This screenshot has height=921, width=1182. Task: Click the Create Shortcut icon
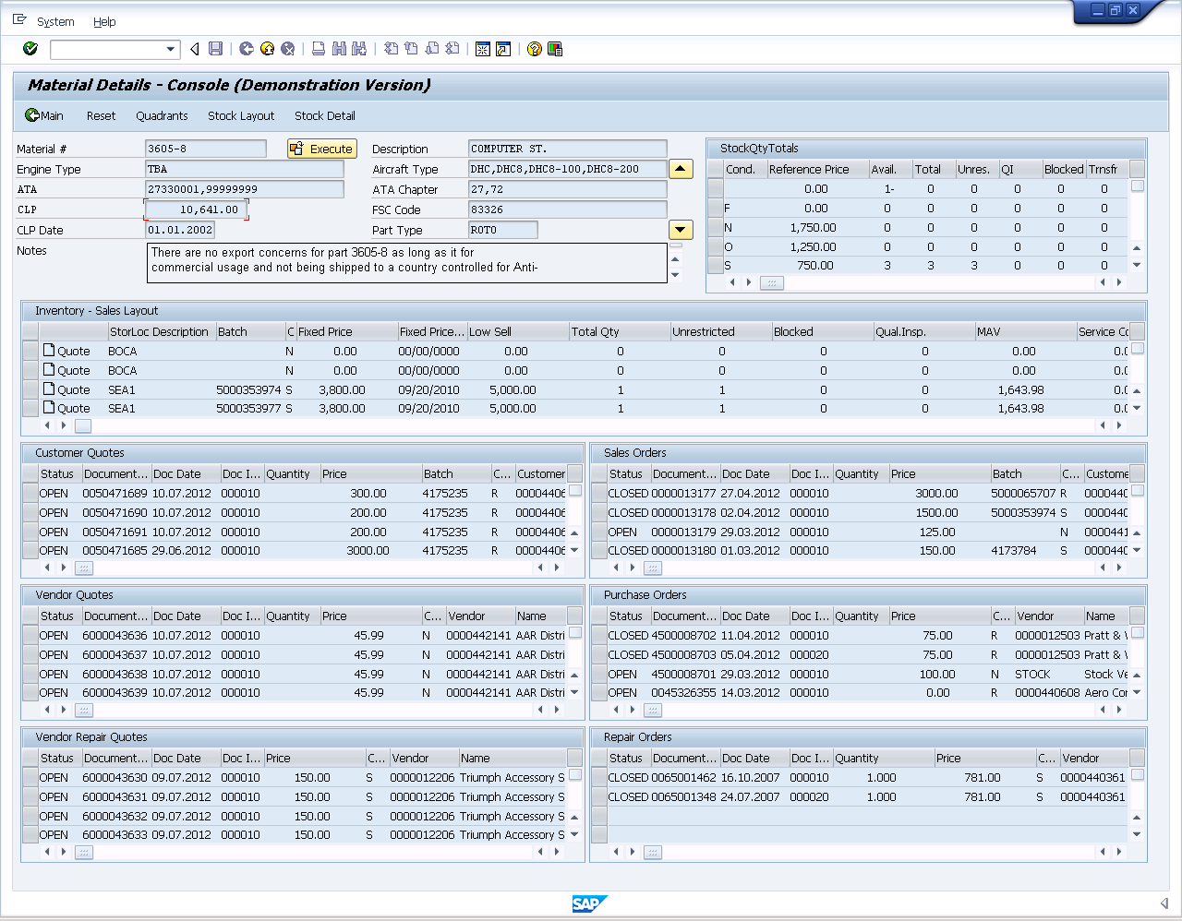tap(501, 49)
